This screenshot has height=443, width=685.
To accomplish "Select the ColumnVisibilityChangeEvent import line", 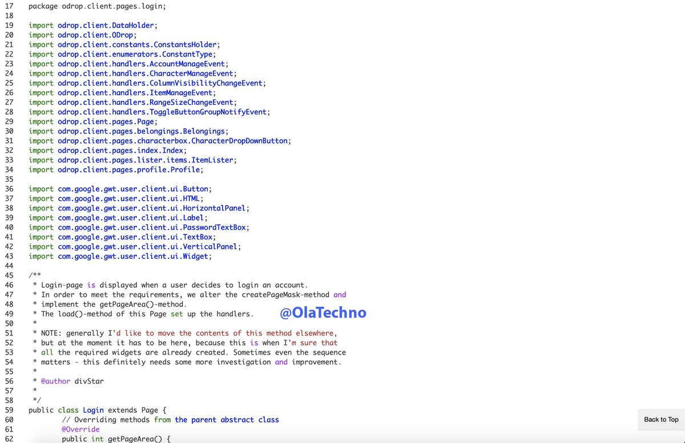I will tap(147, 83).
